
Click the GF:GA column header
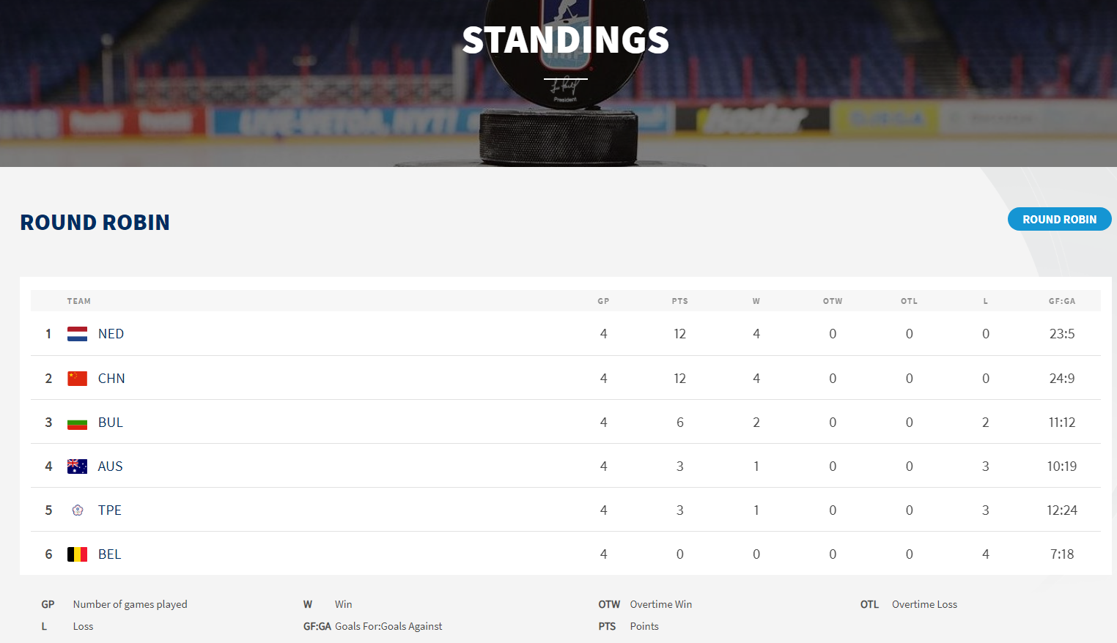1061,301
